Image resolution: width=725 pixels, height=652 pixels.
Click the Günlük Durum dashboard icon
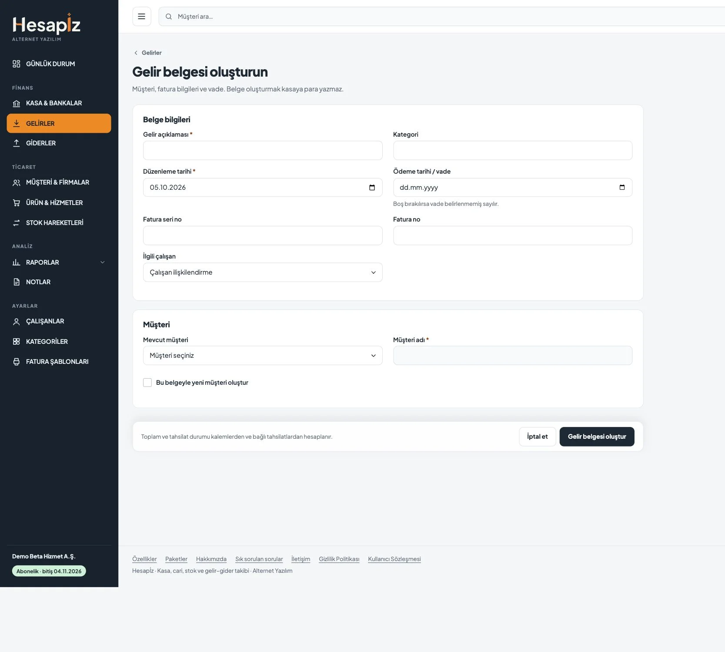(17, 64)
